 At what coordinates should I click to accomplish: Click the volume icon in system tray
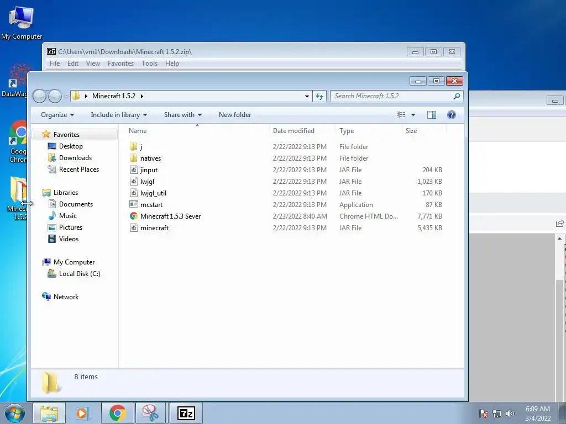point(510,414)
